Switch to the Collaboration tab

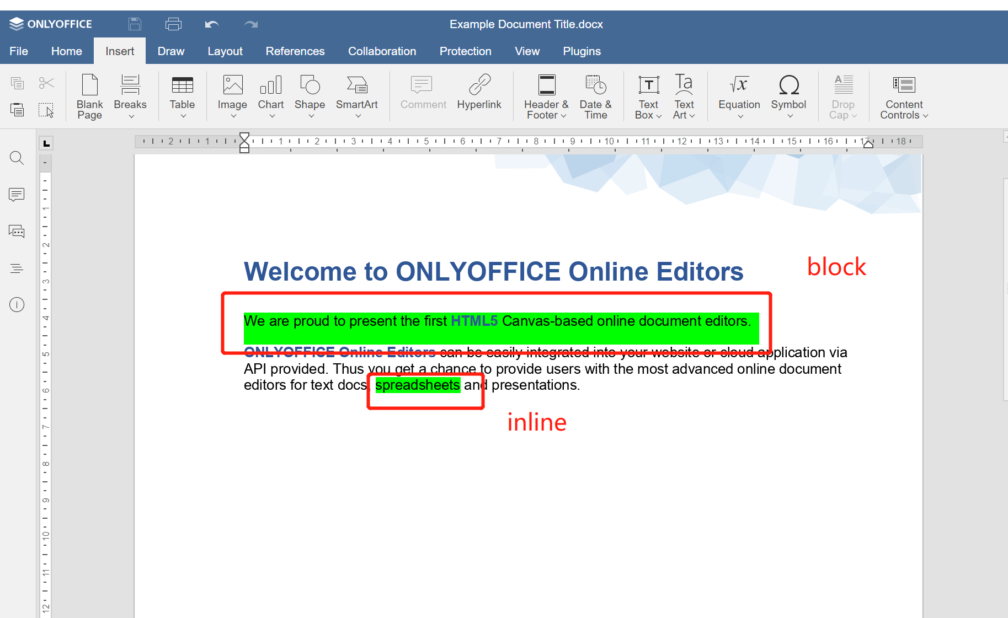382,51
